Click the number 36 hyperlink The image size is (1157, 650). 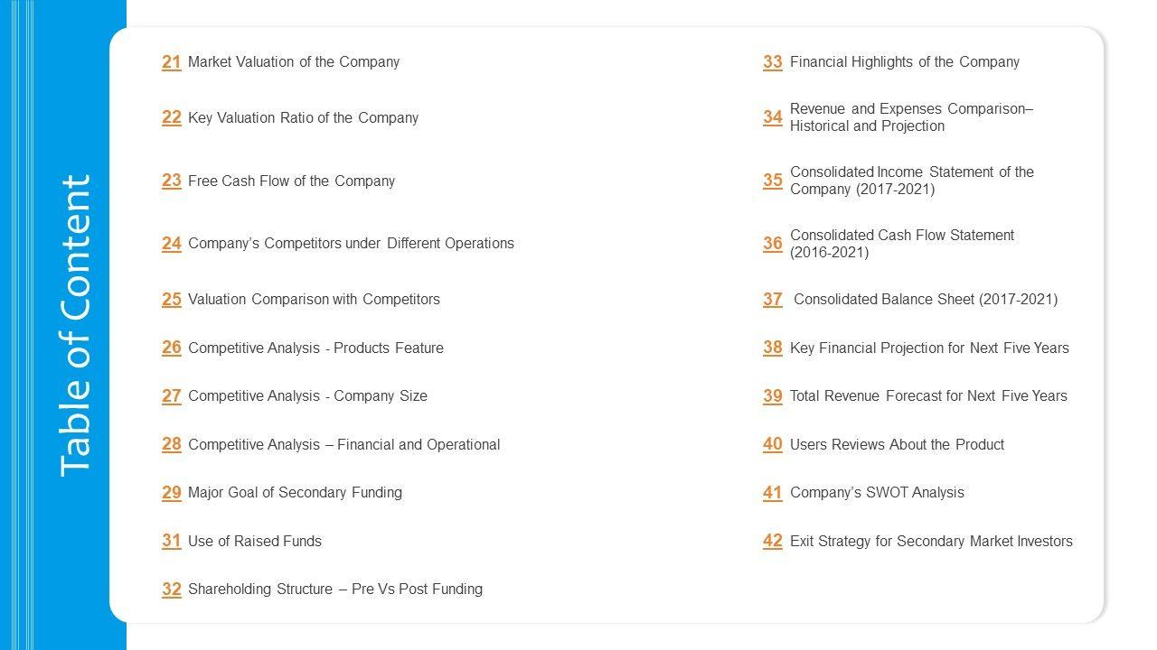click(x=773, y=244)
